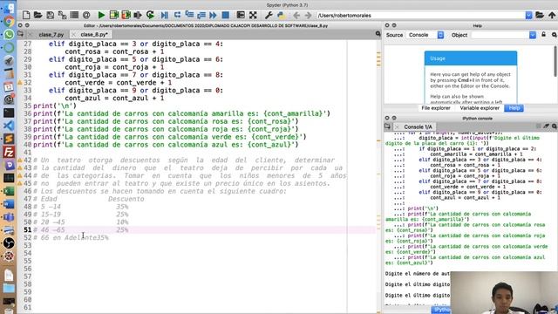Viewport: 558px width, 314px height.
Task: Toggle fullscreen mode icon
Action: [x=253, y=15]
